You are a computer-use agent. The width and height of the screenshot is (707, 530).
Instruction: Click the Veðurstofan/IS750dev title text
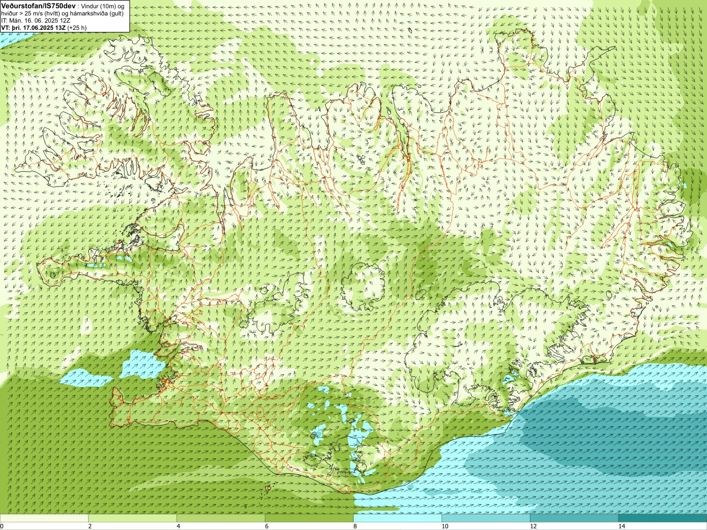click(38, 5)
